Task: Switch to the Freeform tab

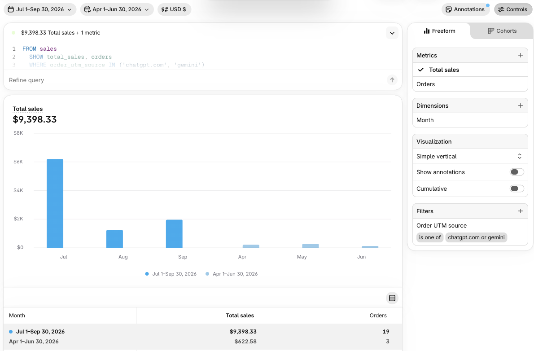Action: [x=439, y=31]
